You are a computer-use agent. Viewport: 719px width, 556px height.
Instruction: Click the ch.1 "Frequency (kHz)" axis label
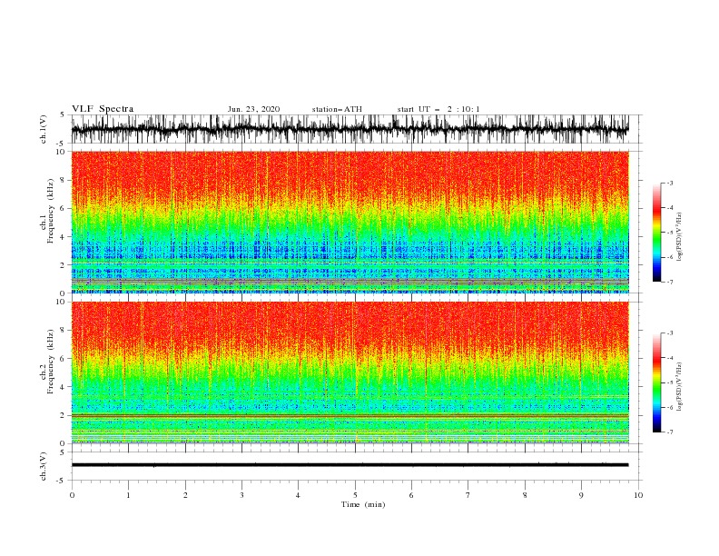50,212
